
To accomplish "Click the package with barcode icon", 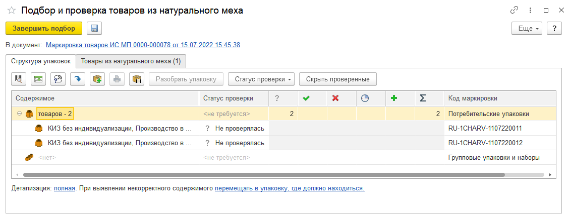I will [137, 79].
